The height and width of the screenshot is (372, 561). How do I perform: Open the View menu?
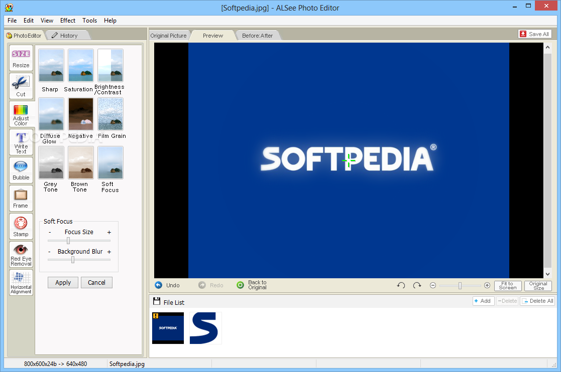click(47, 21)
